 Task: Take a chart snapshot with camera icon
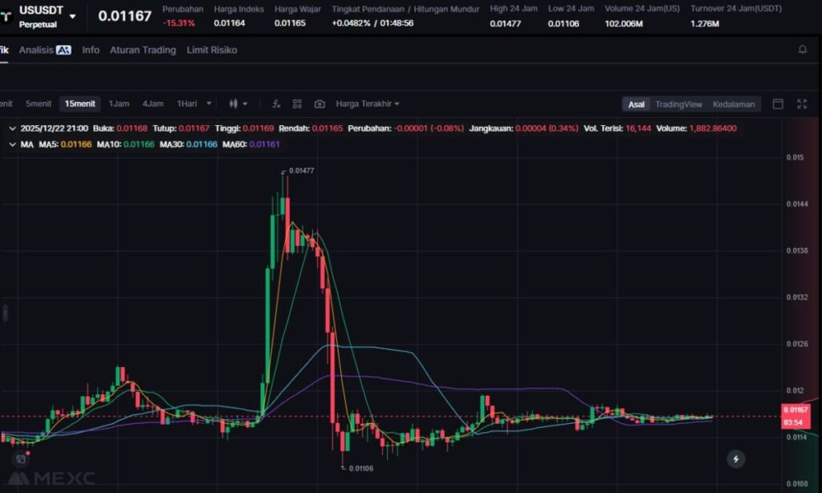[319, 104]
